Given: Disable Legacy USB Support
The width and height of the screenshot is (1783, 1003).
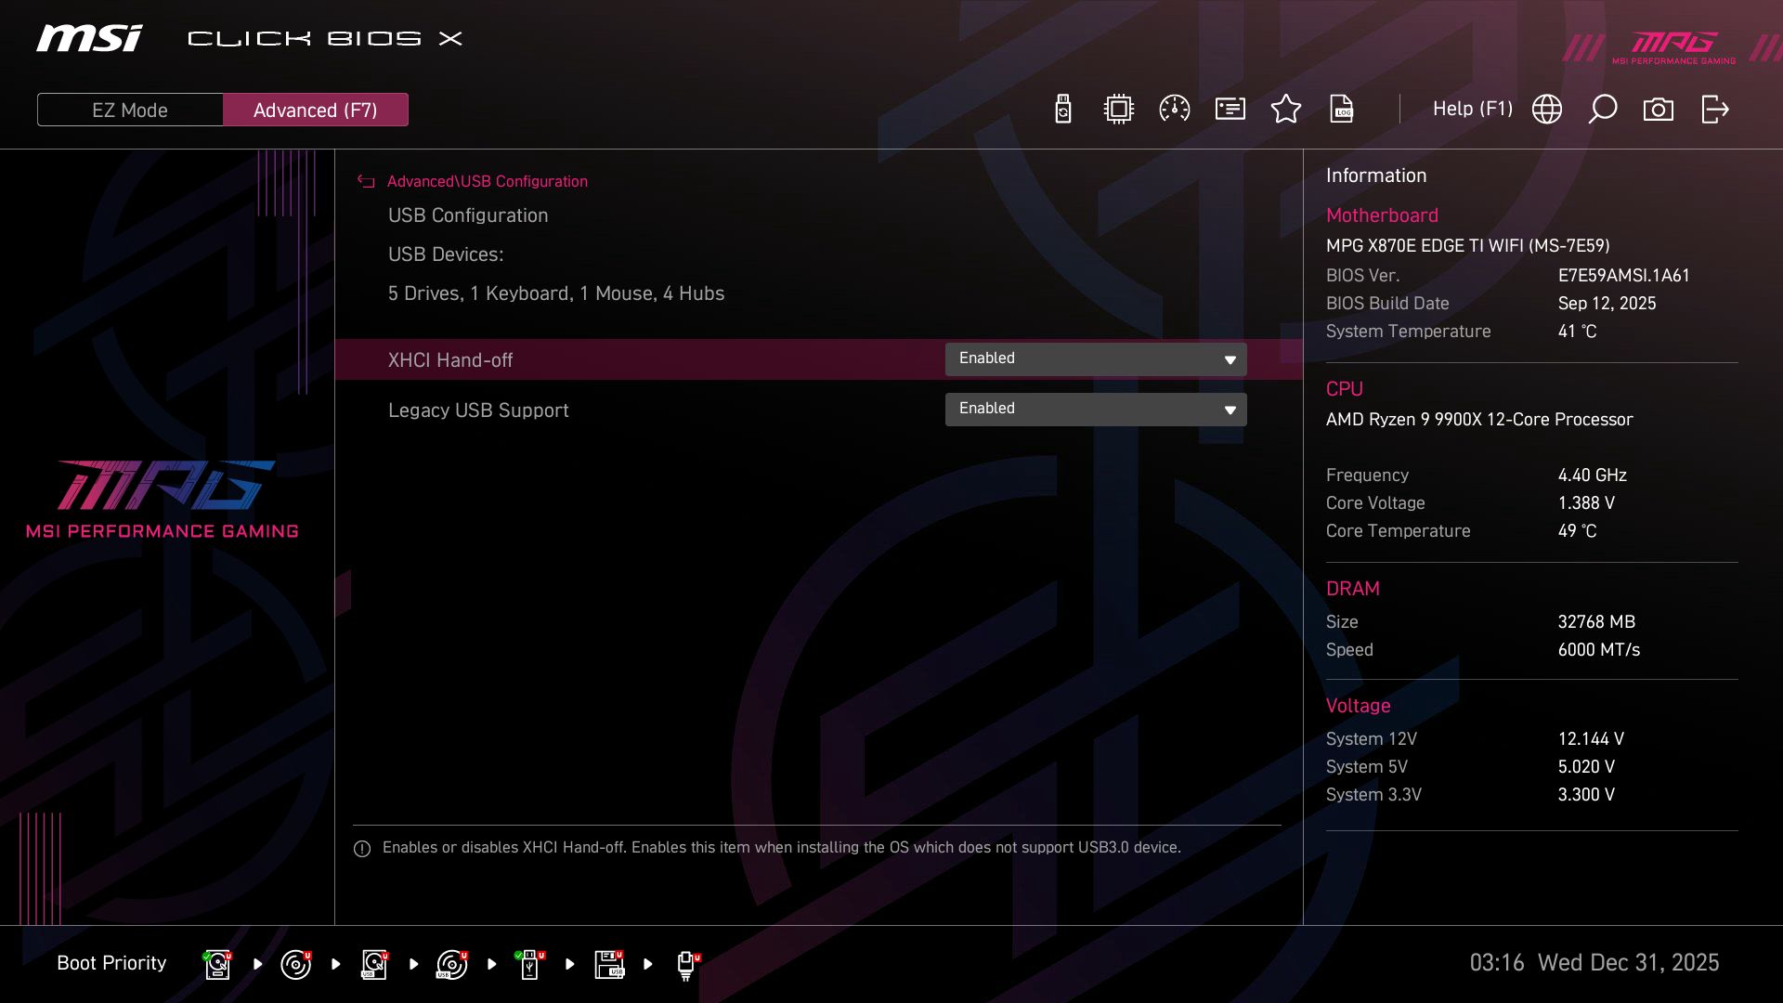Looking at the screenshot, I should tap(1095, 409).
